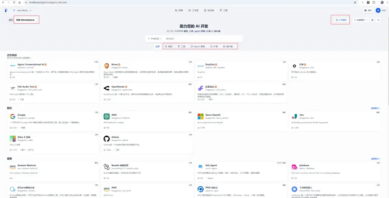Select the 全部 category filter
Image resolution: width=389 pixels, height=198 pixels.
157,46
